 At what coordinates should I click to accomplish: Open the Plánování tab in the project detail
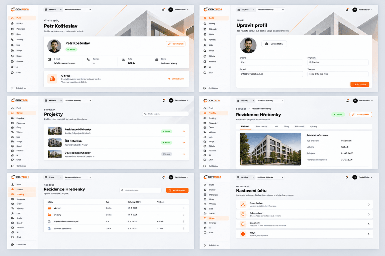299,126
